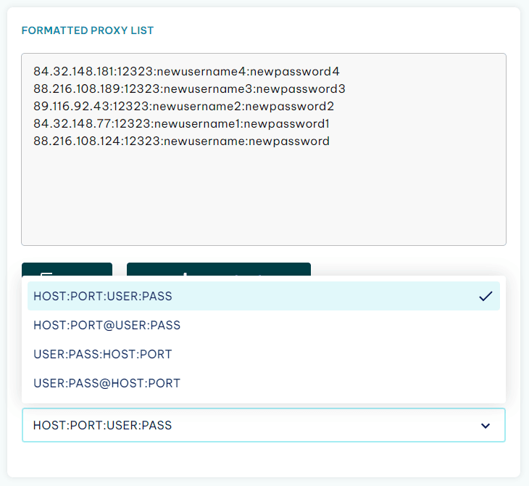Choose HOST:PORT@USER:PASS format
This screenshot has height=486, width=529.
pyautogui.click(x=264, y=325)
